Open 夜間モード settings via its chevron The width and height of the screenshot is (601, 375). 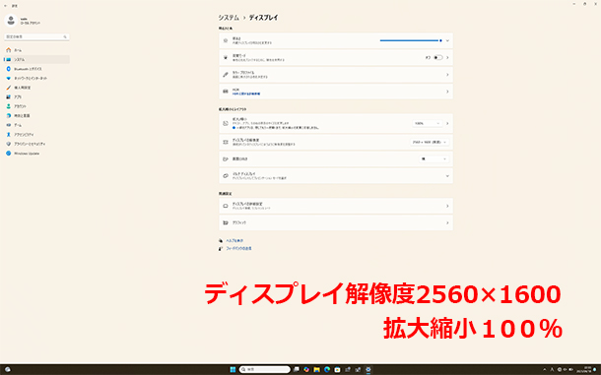point(447,57)
